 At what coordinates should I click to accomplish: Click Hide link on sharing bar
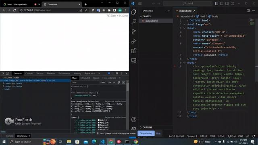(158, 133)
